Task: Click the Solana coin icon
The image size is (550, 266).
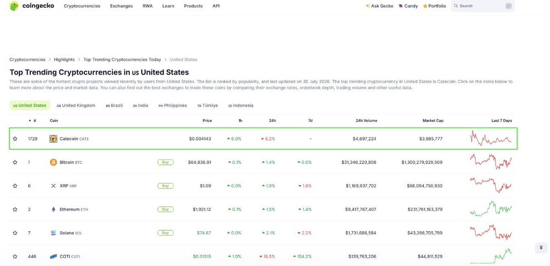Action: pos(53,233)
